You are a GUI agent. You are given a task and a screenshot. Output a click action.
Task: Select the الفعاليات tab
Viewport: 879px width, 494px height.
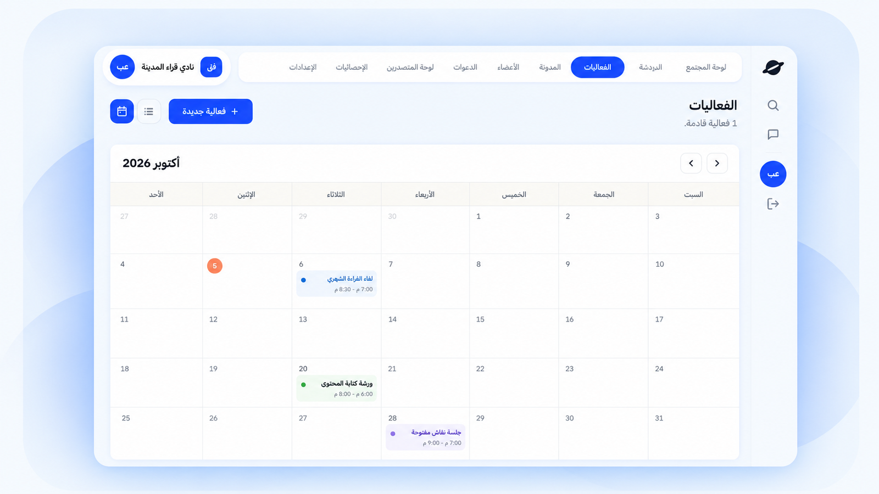[x=598, y=67]
